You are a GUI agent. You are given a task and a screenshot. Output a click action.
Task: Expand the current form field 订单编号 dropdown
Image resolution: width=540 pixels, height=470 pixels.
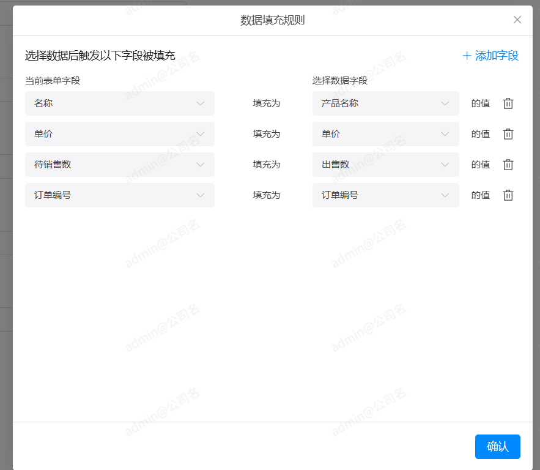coord(119,195)
